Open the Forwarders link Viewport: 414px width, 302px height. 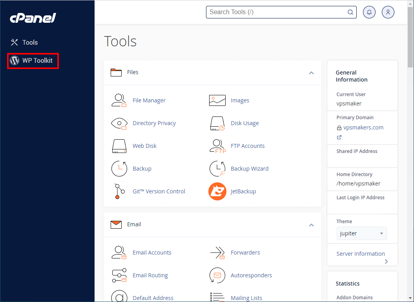[245, 252]
